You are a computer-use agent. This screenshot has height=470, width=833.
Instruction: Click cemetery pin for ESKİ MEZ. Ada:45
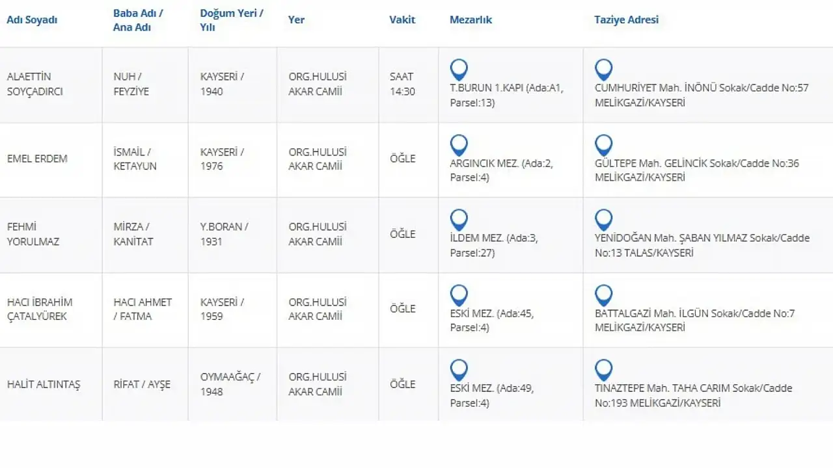coord(459,295)
